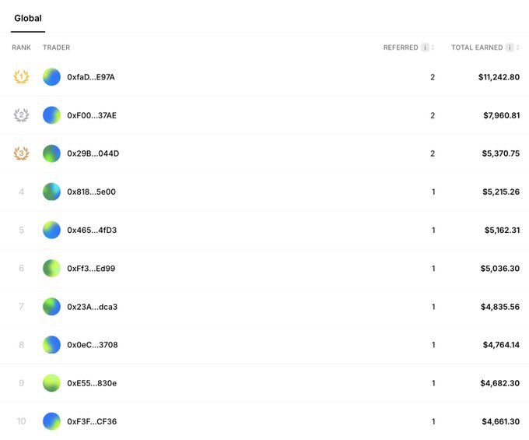Open avatar of trader 0x29B...044D
Viewport: 529px width, 440px height.
pos(51,153)
